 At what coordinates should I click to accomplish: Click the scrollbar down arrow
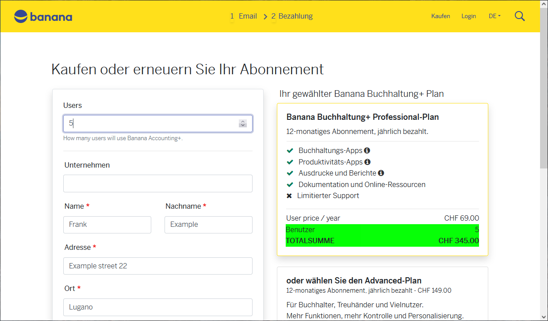544,317
